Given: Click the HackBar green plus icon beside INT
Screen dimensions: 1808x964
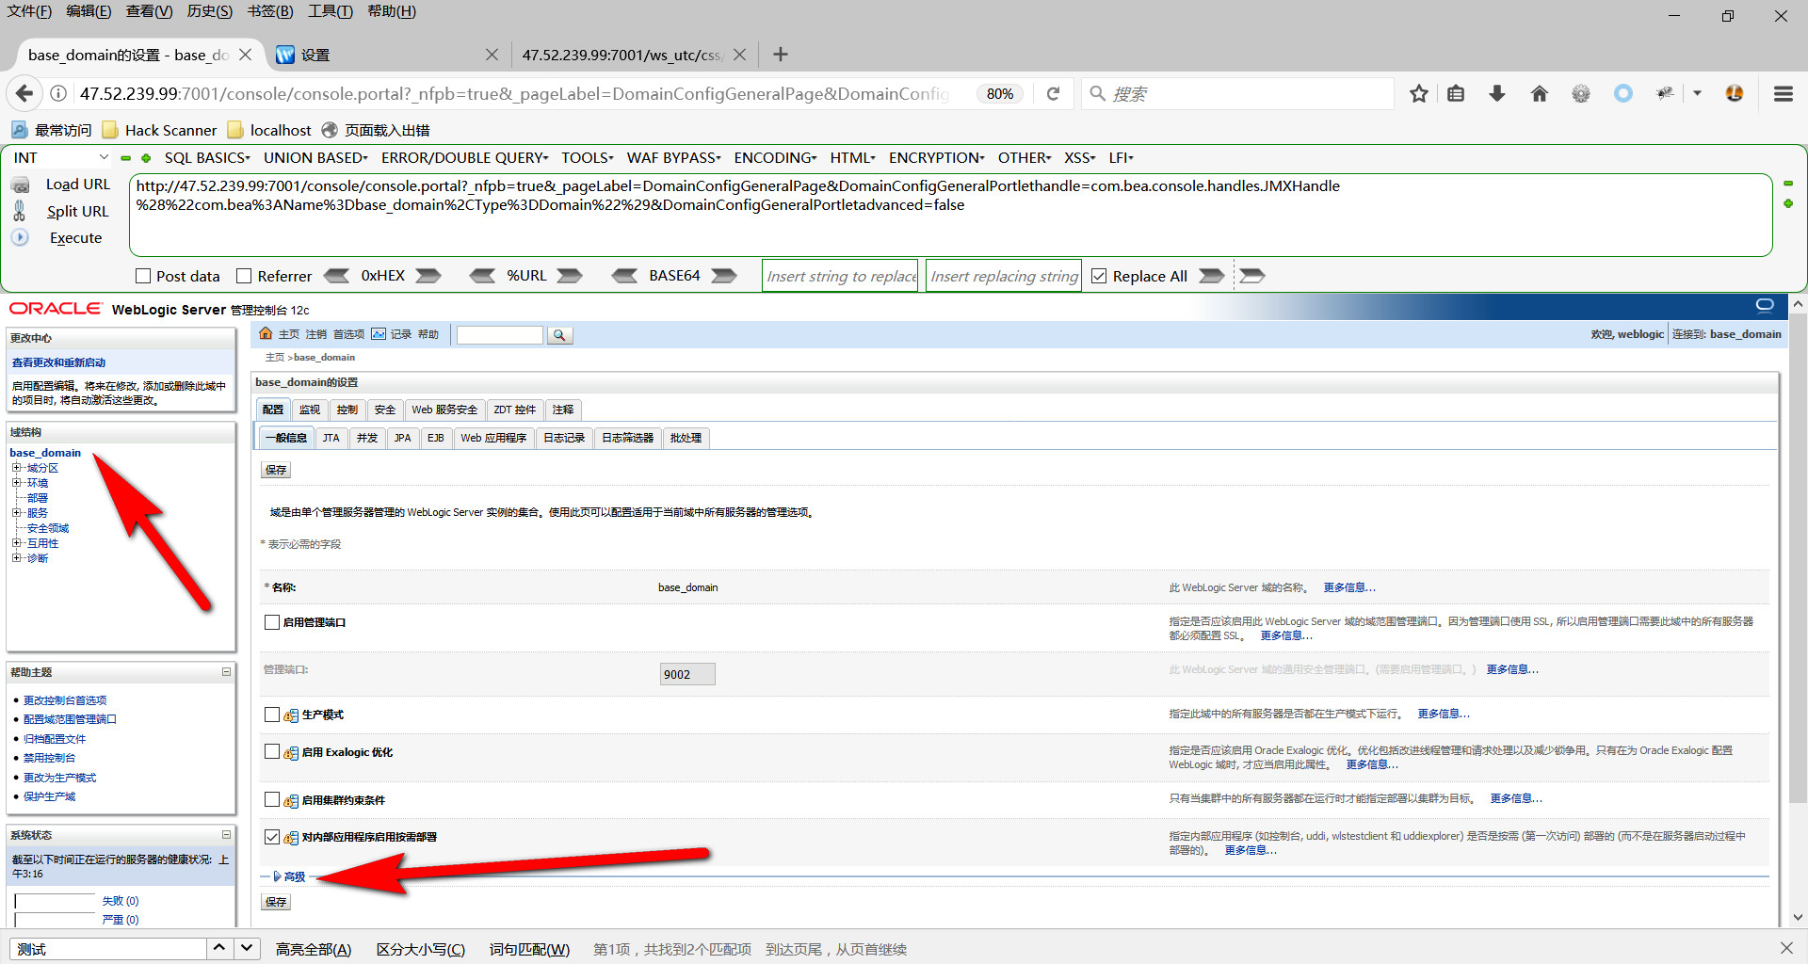Looking at the screenshot, I should [146, 158].
